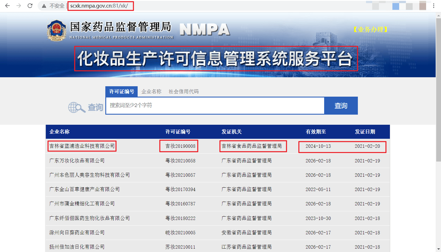Image resolution: width=441 pixels, height=252 pixels.
Task: Click the 国家药品监督管理局 header title
Action: (x=121, y=27)
